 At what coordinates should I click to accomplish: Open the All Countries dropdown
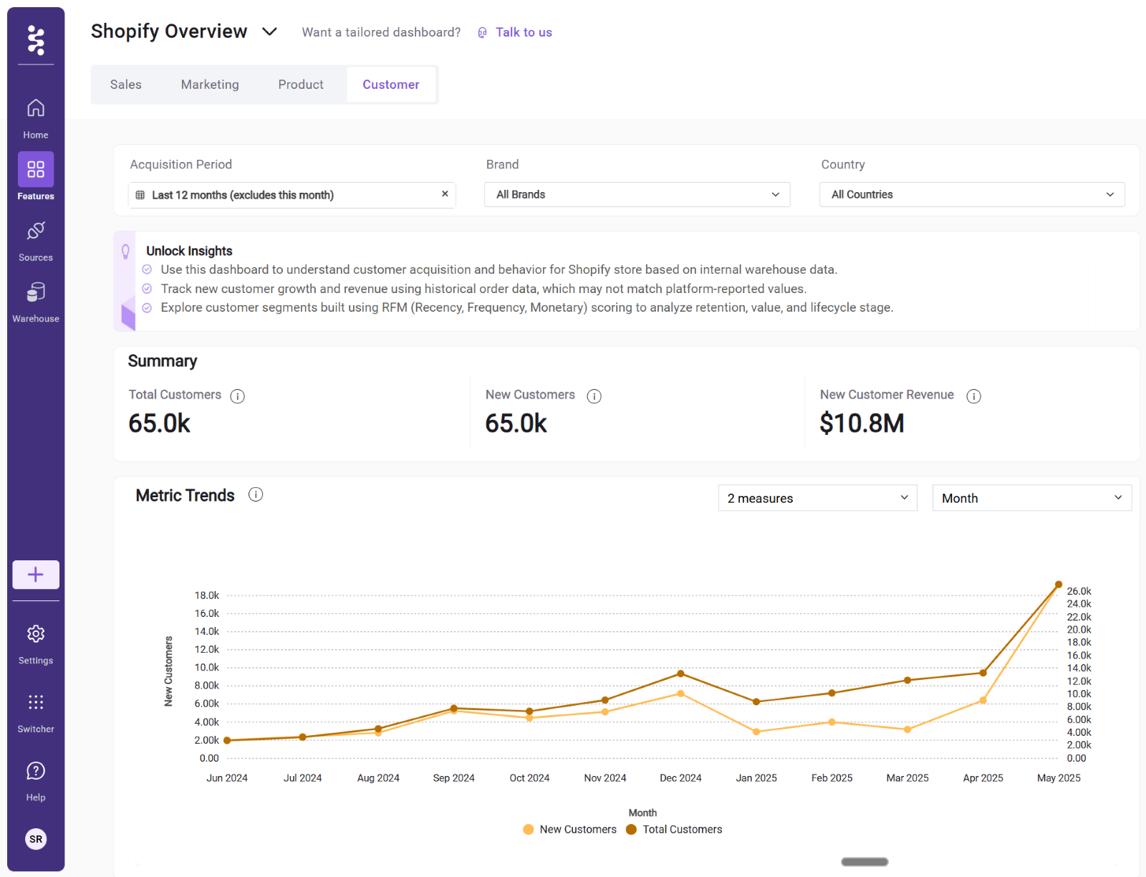972,195
